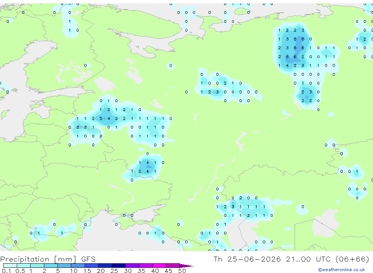373x273 pixels.
Task: Click the '(06+66)' forecast run label
Action: (352, 259)
